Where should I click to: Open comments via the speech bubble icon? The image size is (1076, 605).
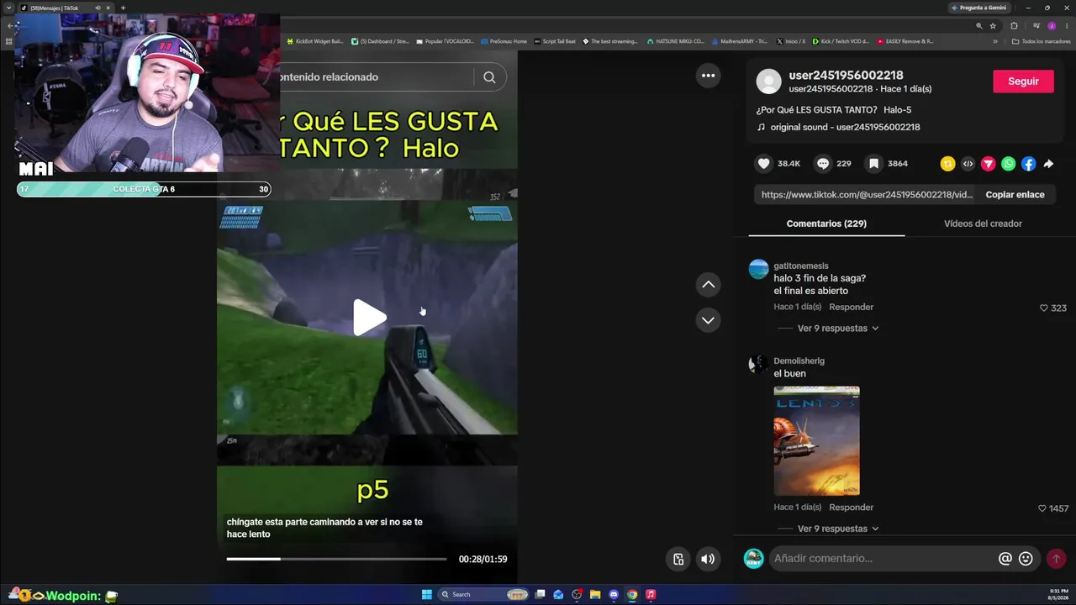823,164
